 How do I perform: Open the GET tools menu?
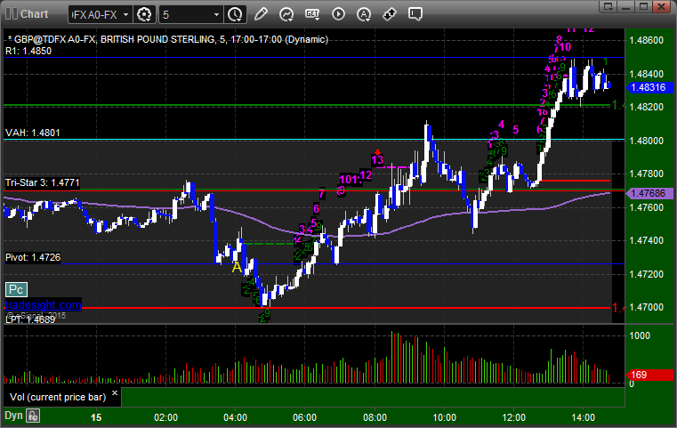point(312,14)
